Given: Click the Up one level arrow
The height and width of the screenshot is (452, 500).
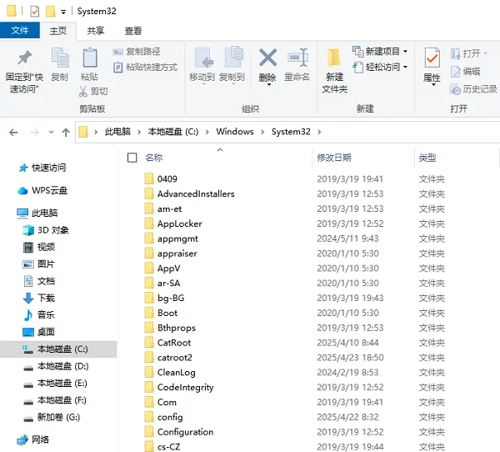Looking at the screenshot, I should 66,132.
